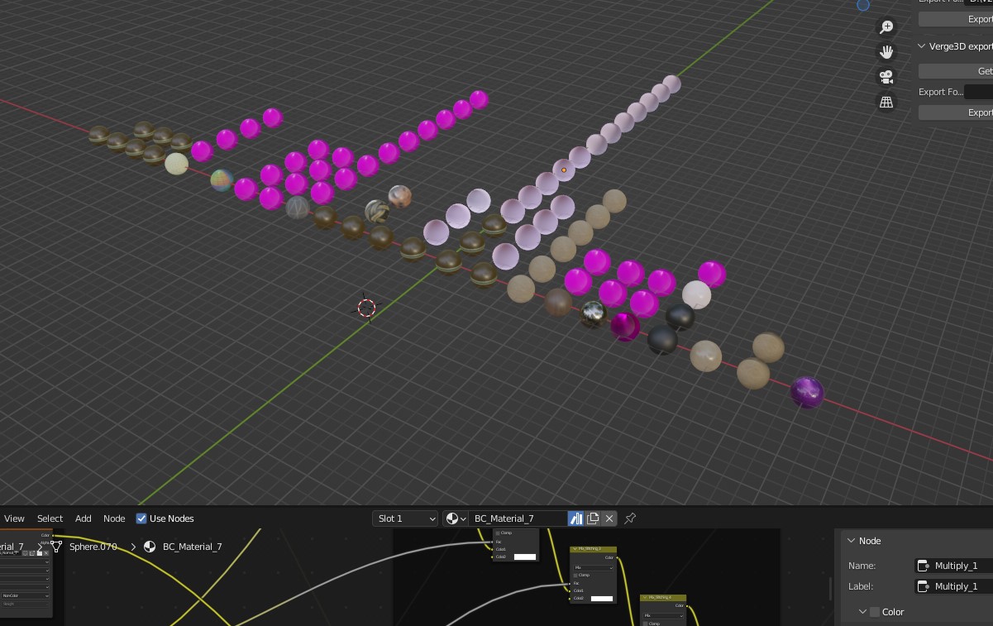This screenshot has width=993, height=626.
Task: Click the Color1 input socket of Mix_Stitching 3
Action: click(x=570, y=590)
